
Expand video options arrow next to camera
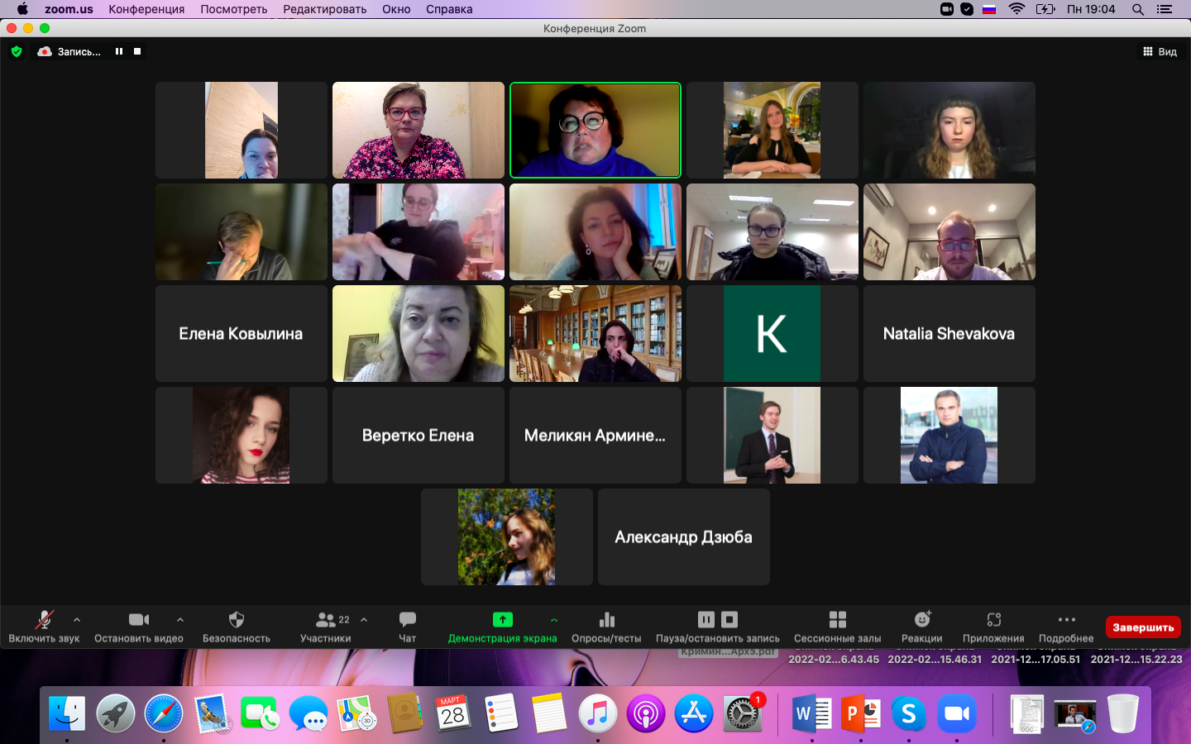coord(180,619)
